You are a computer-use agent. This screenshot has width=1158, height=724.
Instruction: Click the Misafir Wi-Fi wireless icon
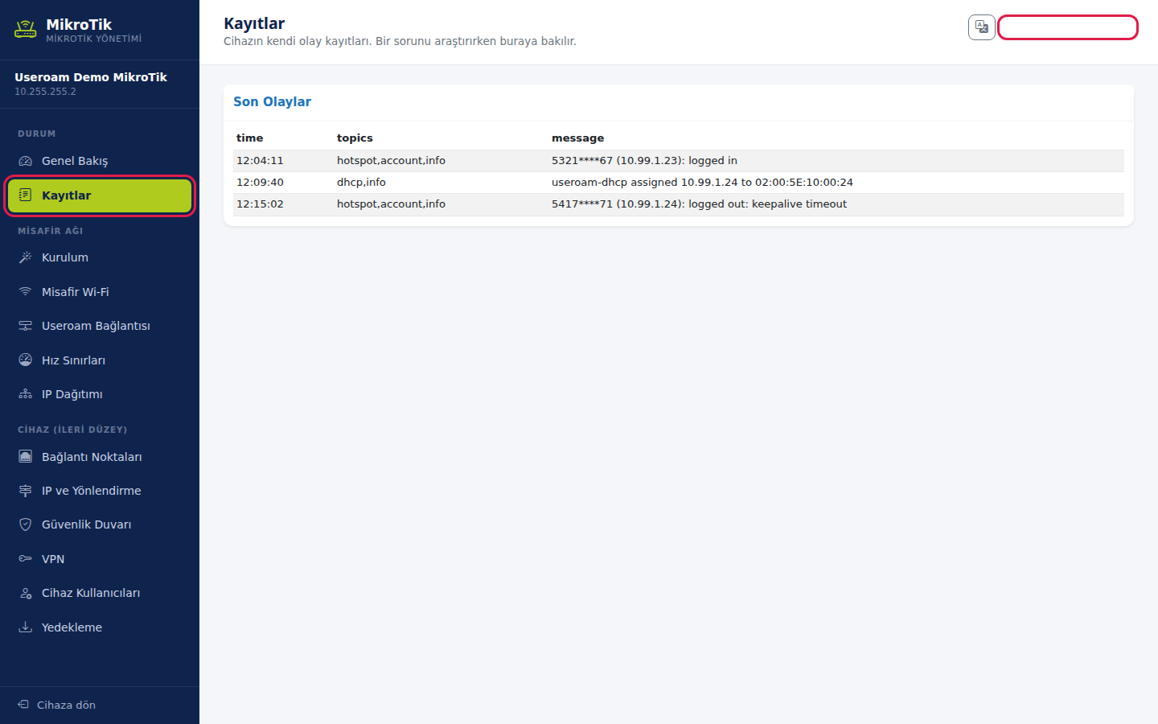(26, 292)
